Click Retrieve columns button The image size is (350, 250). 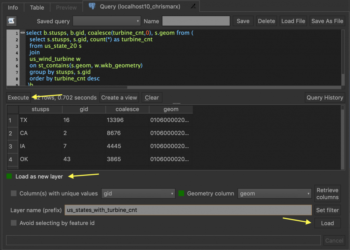[x=327, y=194]
